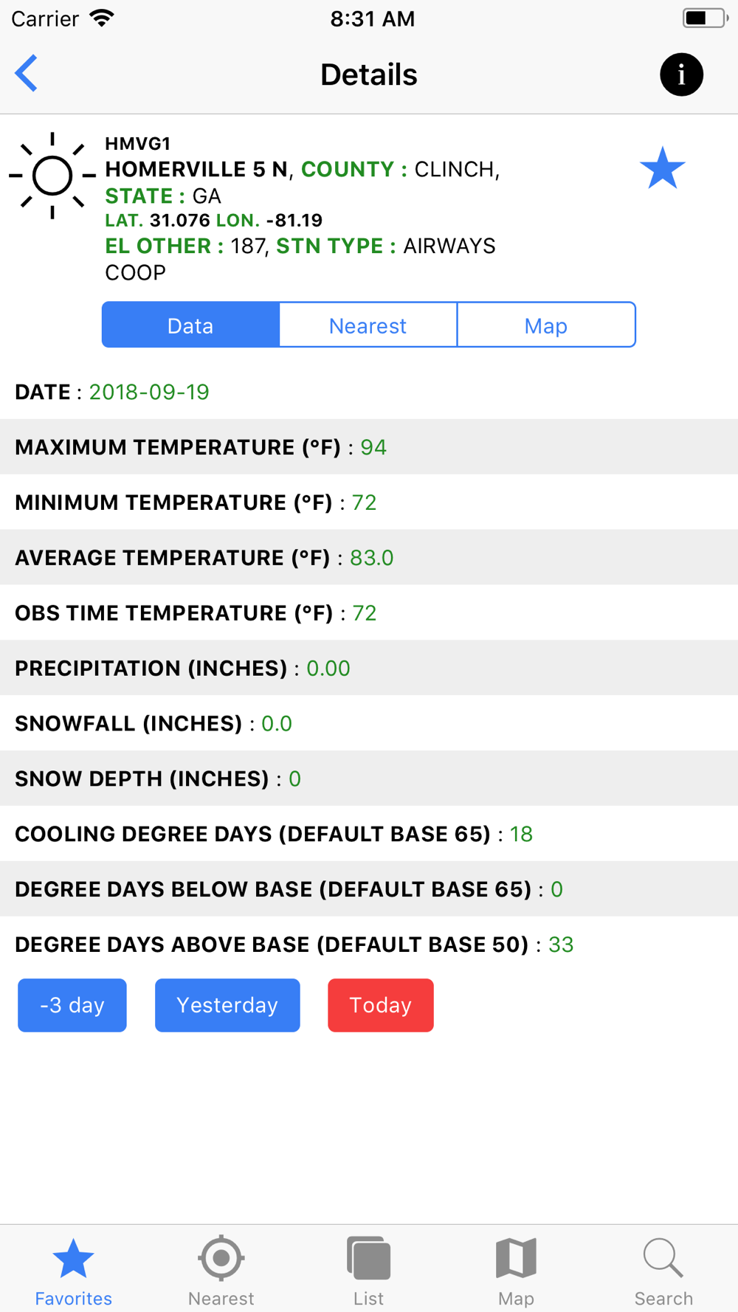Tap the Precipitation (Inches) row
Viewport: 738px width, 1312px height.
click(369, 668)
